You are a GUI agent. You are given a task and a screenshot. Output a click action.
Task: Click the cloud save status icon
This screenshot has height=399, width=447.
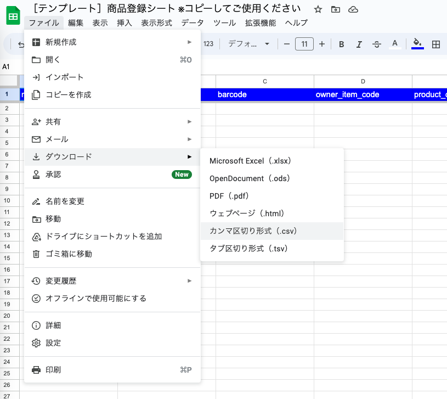coord(353,9)
